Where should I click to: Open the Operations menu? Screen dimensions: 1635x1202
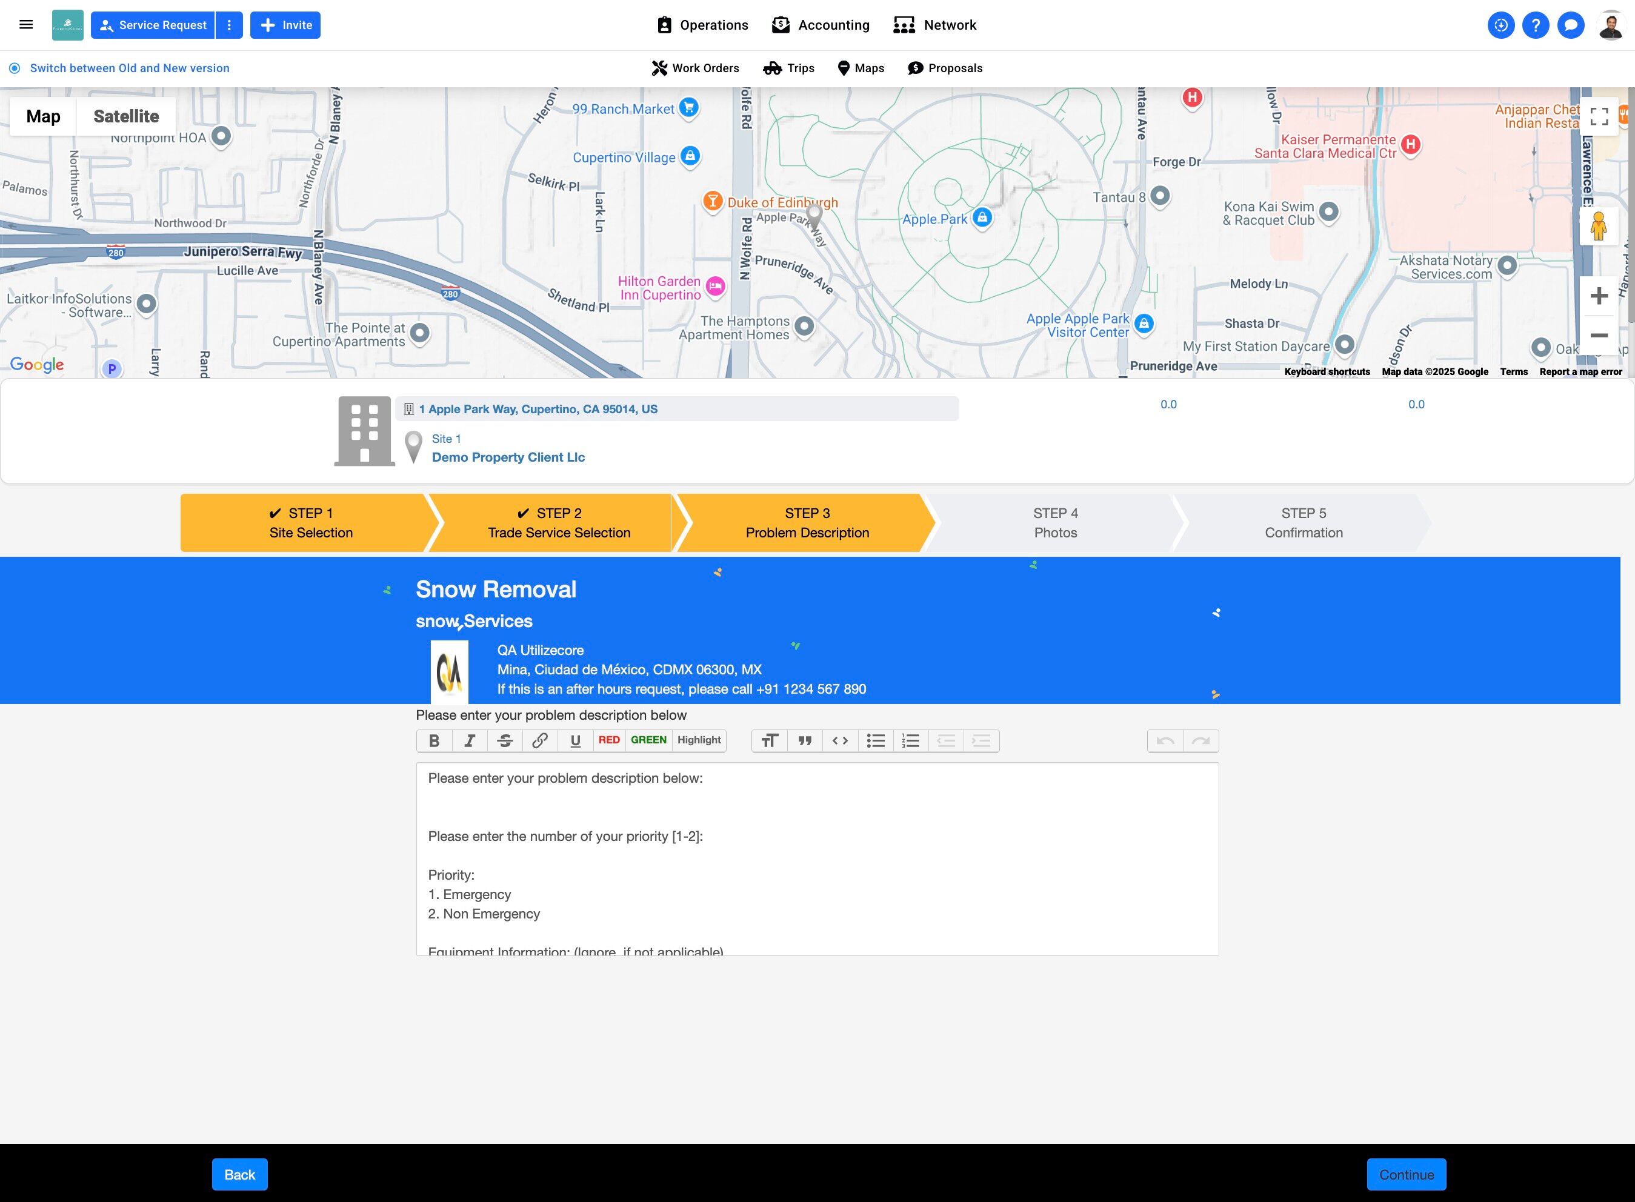(702, 25)
